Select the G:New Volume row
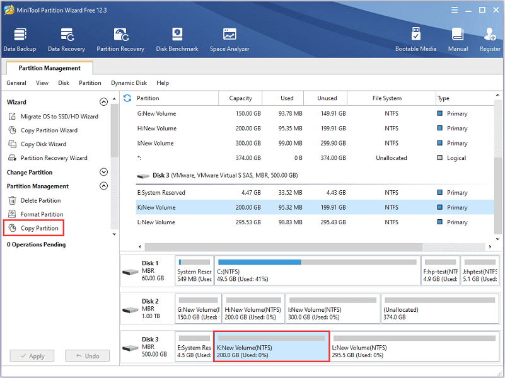The image size is (505, 378). pyautogui.click(x=315, y=113)
